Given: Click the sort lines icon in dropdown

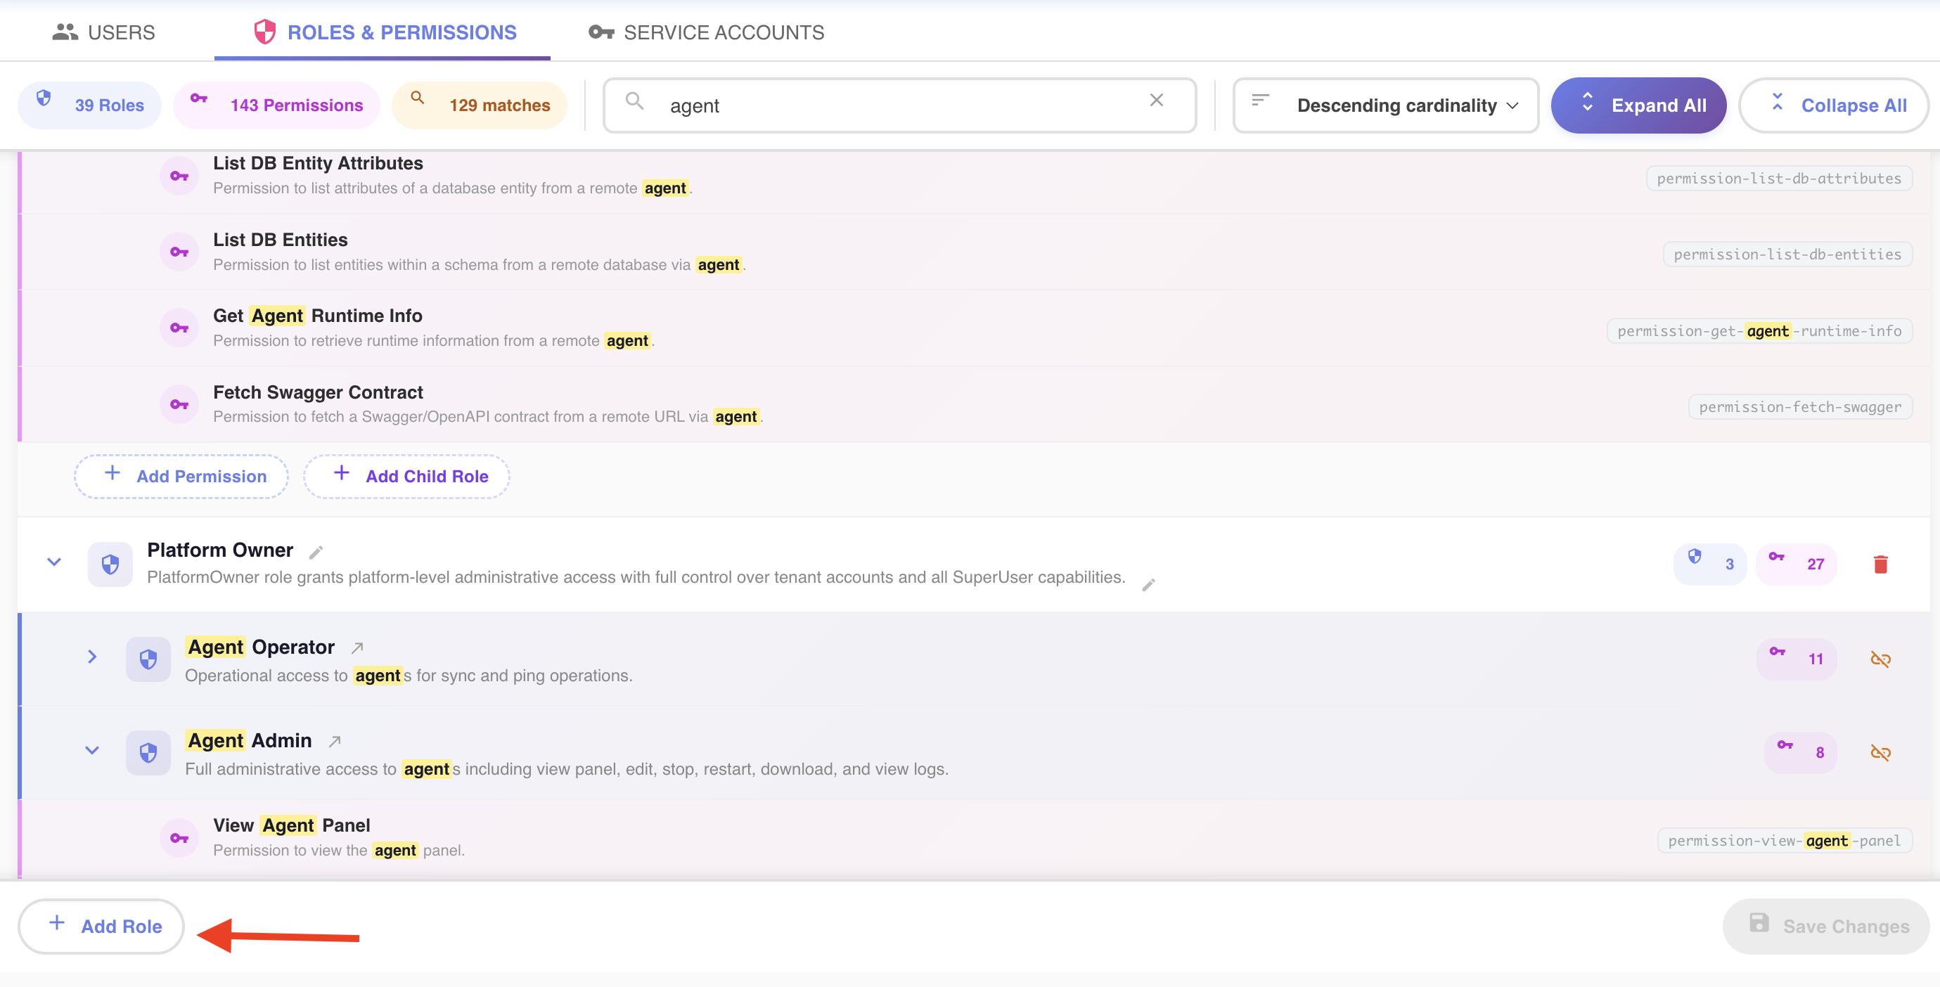Looking at the screenshot, I should point(1260,100).
